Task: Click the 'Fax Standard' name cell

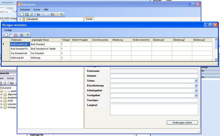Action: coord(45,53)
